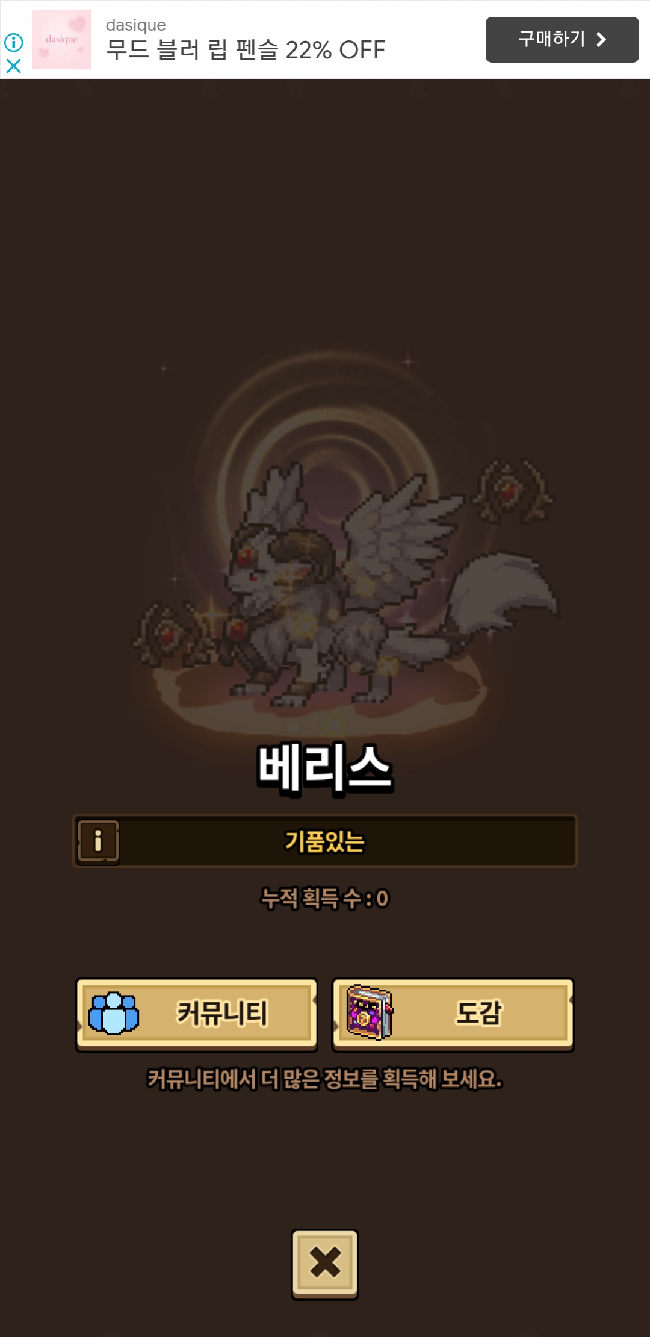Viewport: 650px width, 1337px height.
Task: Click the chevron arrow in 구매하기
Action: (x=601, y=40)
